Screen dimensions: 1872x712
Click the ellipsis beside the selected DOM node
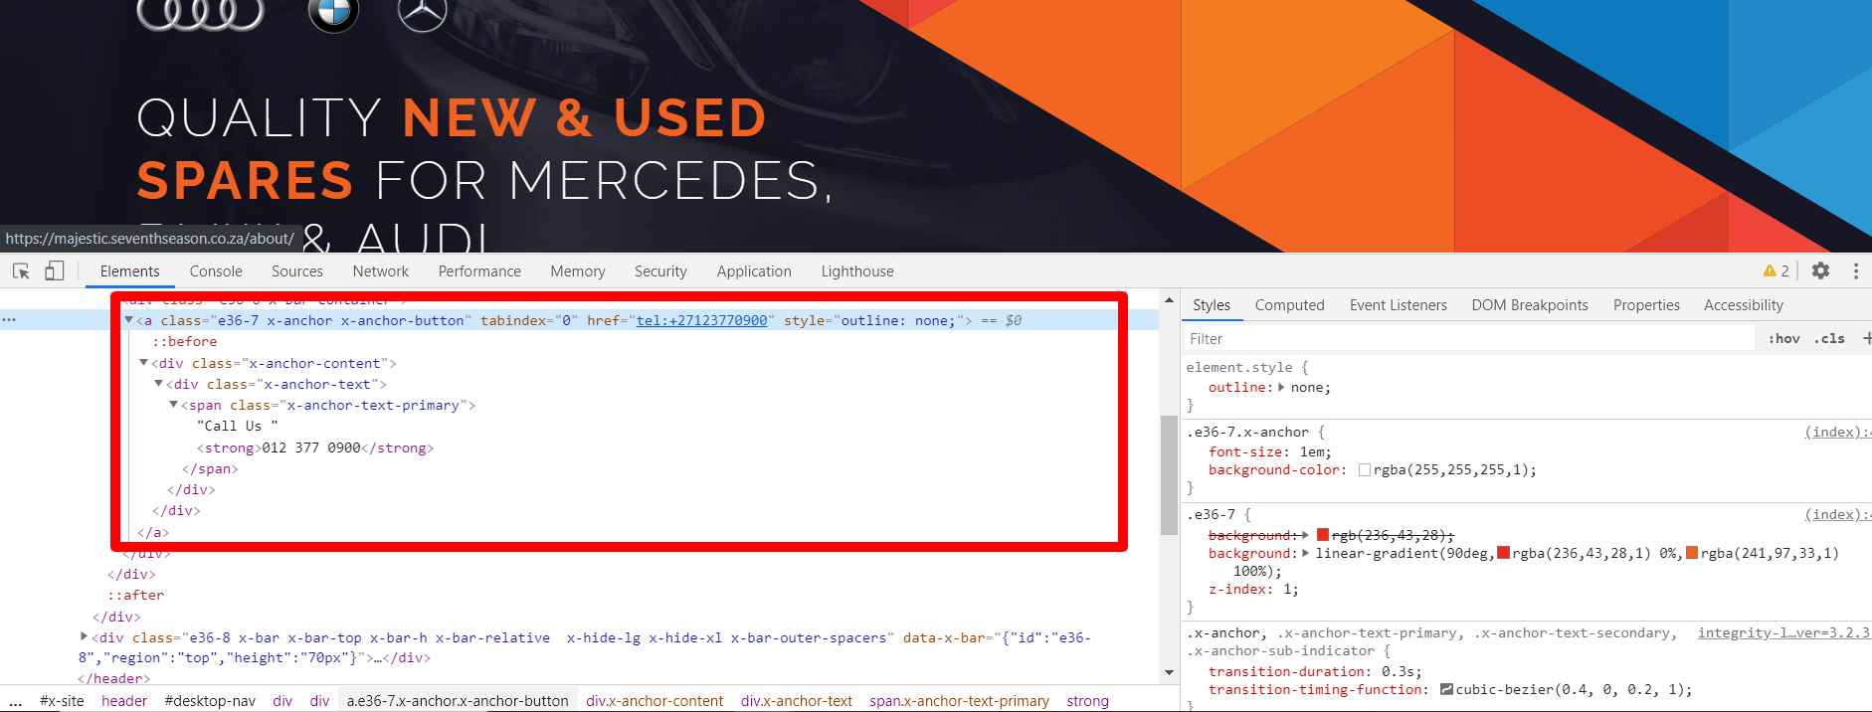coord(9,320)
